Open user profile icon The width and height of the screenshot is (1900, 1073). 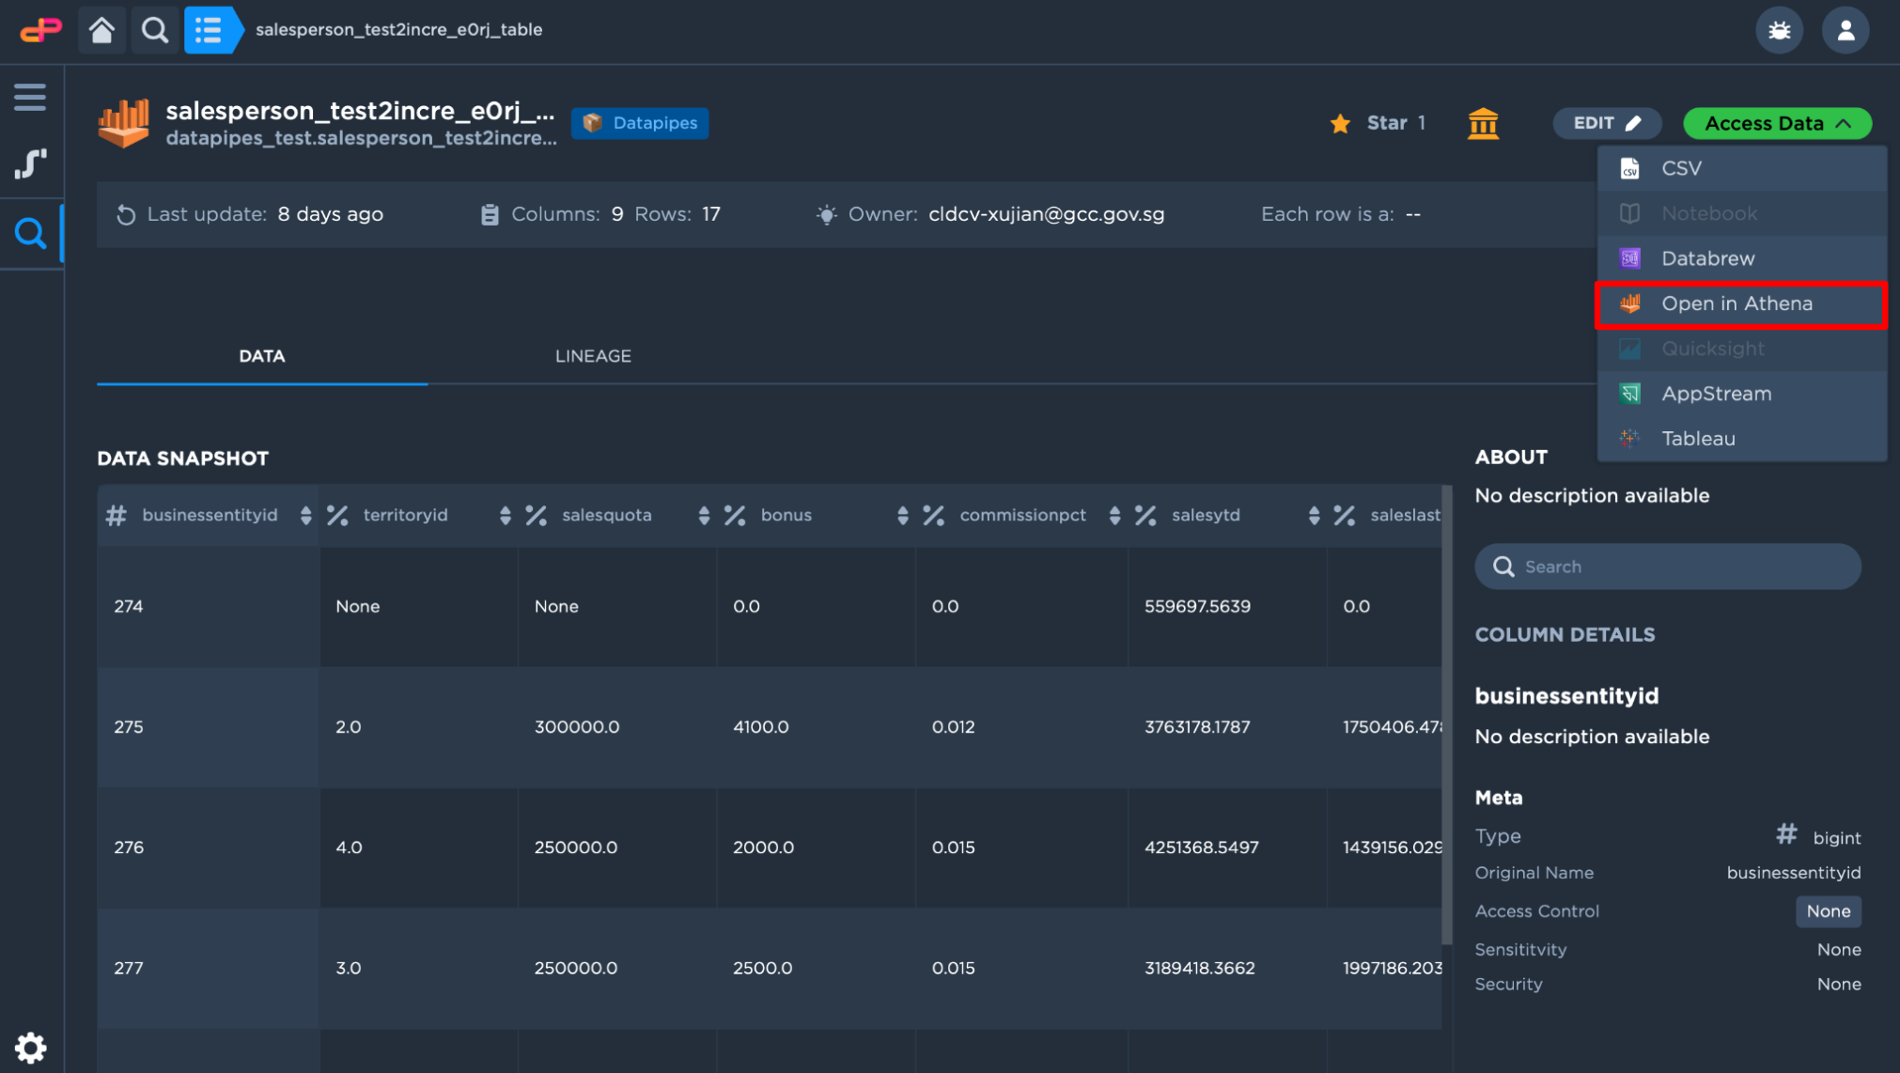coord(1845,30)
